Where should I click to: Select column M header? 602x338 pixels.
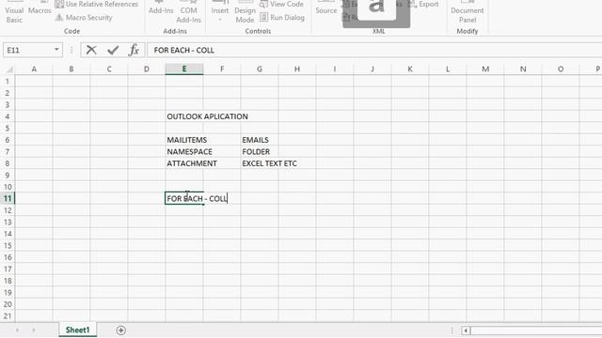pos(485,69)
